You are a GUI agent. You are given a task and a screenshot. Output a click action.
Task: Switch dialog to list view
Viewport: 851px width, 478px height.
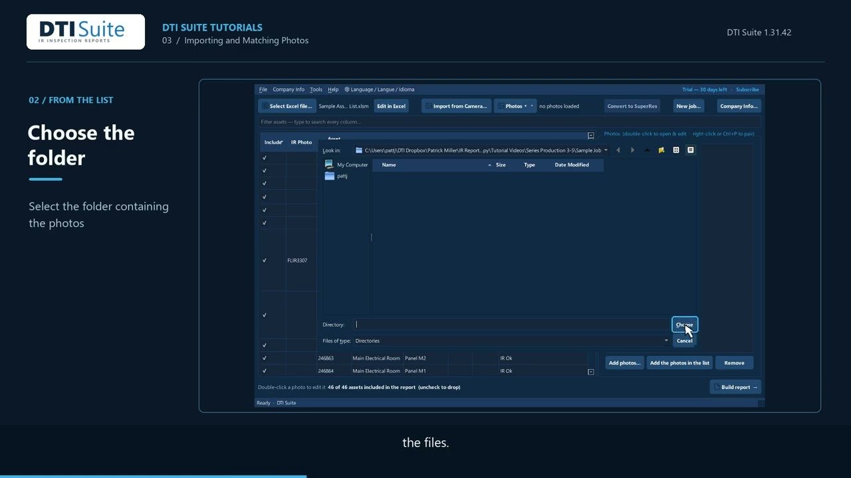tap(676, 150)
